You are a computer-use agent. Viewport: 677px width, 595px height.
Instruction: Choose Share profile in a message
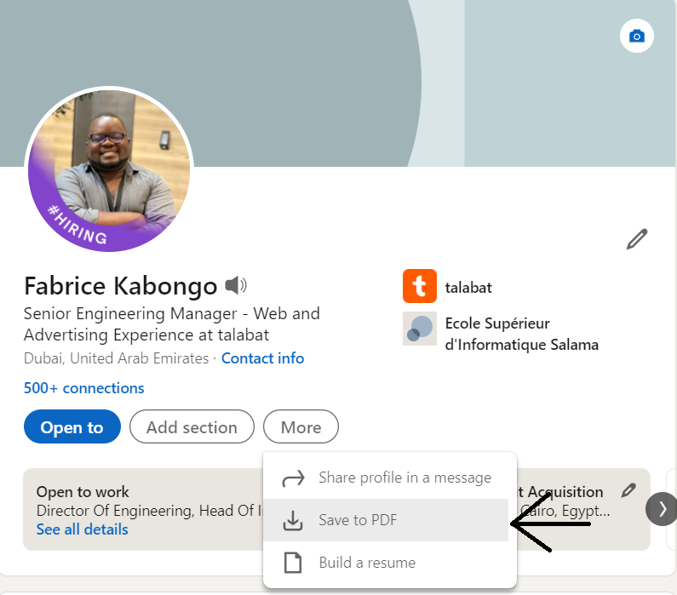point(404,478)
